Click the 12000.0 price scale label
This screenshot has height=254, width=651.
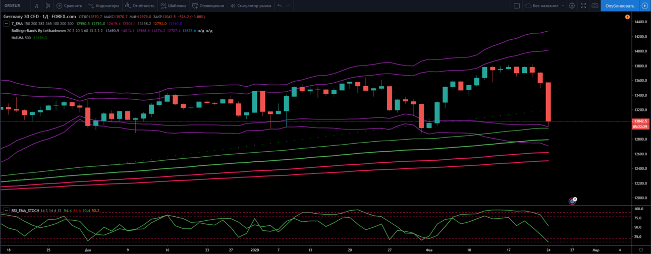[x=641, y=198]
